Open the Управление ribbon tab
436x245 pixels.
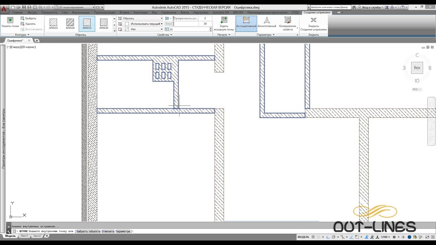click(x=169, y=13)
